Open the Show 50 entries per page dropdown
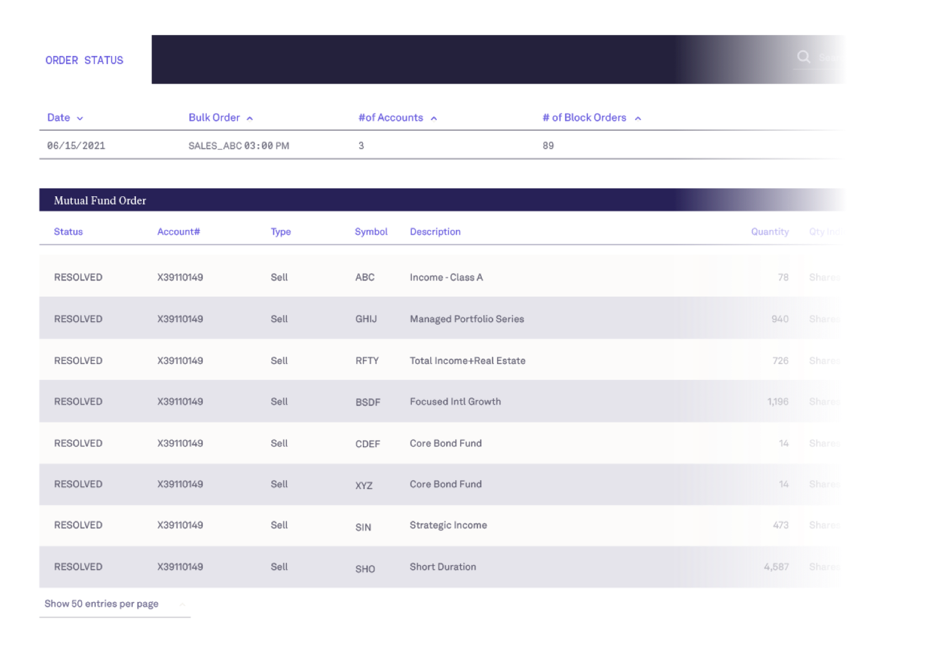928x658 pixels. pyautogui.click(x=102, y=603)
